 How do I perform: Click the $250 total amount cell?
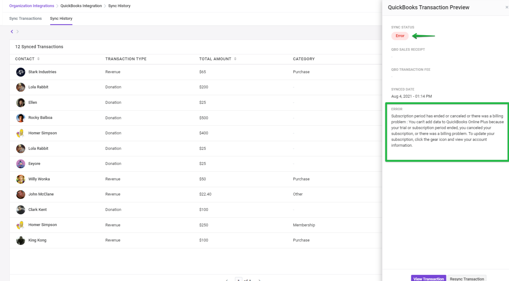pos(204,225)
